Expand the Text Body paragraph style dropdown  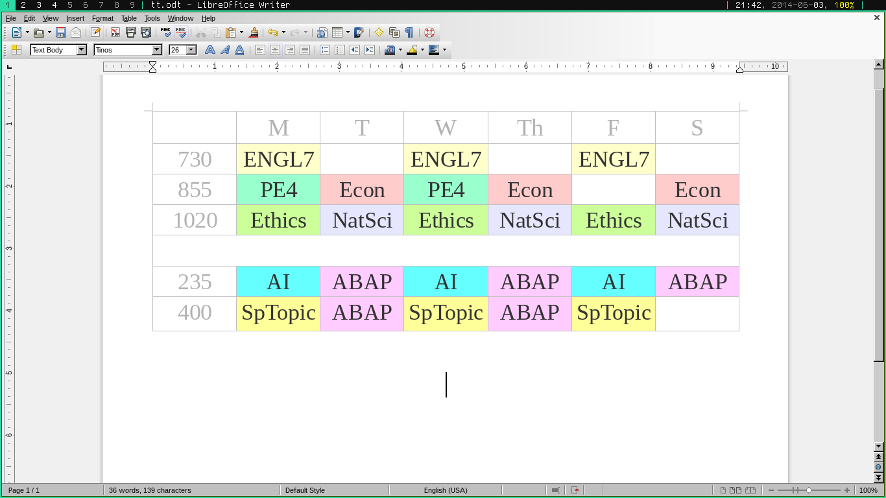(x=82, y=50)
